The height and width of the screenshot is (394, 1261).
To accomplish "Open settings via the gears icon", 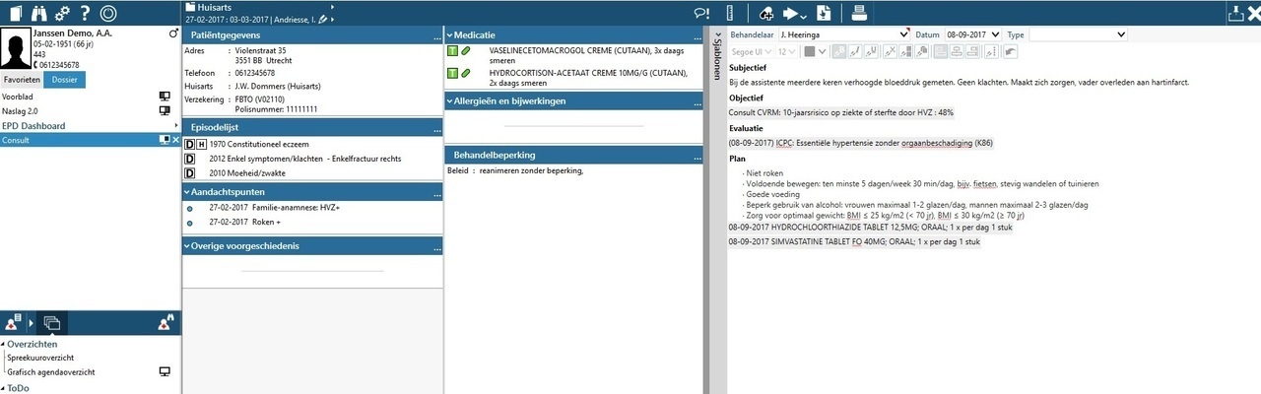I will [x=62, y=13].
